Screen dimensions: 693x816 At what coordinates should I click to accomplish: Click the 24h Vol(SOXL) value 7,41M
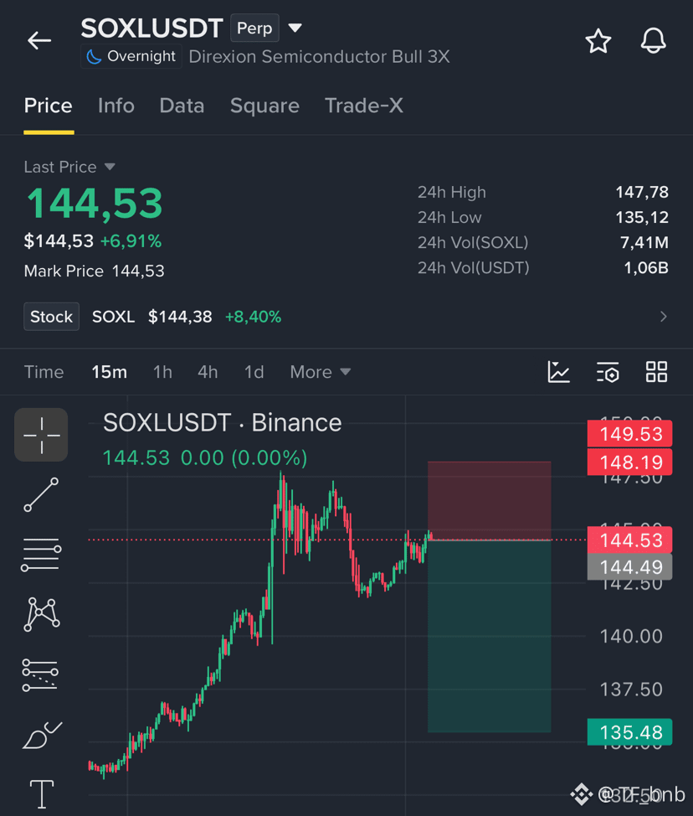[644, 242]
